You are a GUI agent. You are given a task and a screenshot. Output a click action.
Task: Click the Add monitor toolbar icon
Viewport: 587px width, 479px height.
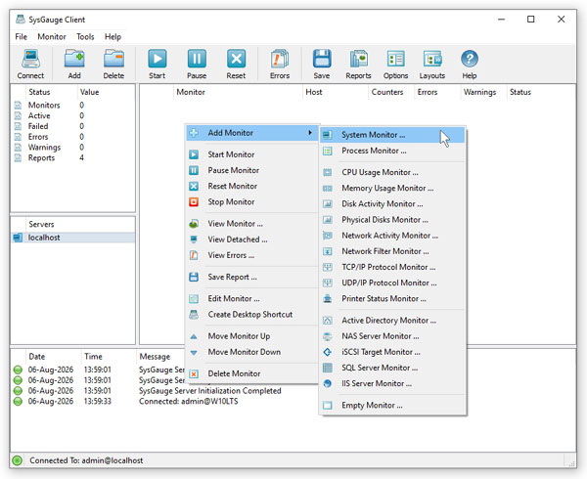click(74, 64)
